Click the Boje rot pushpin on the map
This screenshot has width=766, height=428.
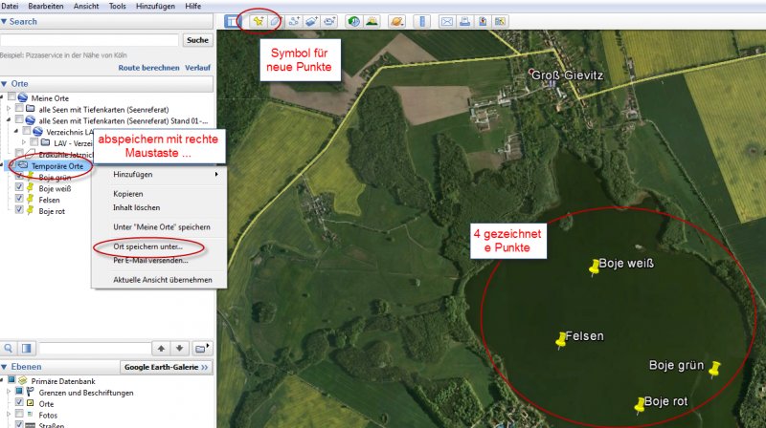tap(639, 406)
